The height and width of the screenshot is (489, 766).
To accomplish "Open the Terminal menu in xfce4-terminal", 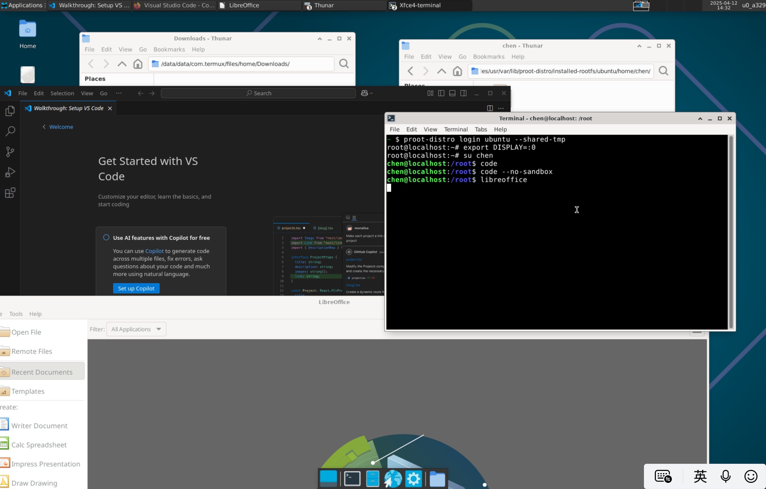I will 456,129.
